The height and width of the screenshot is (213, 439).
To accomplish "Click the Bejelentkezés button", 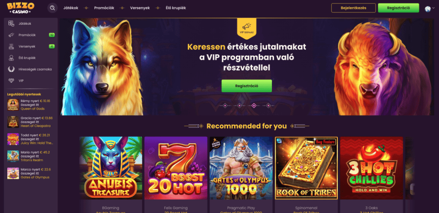I will tap(353, 8).
